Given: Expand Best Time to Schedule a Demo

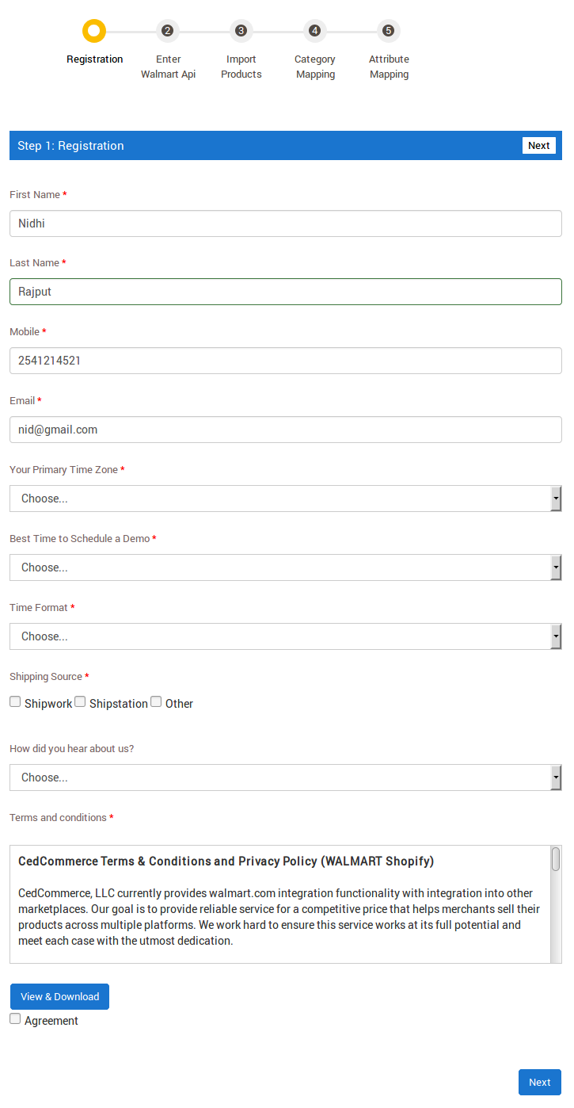Looking at the screenshot, I should coord(286,567).
